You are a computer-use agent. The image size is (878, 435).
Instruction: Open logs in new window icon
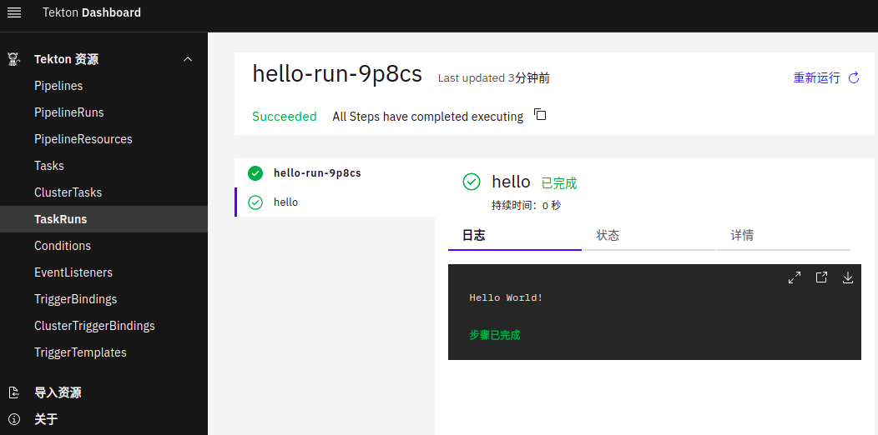pyautogui.click(x=821, y=277)
